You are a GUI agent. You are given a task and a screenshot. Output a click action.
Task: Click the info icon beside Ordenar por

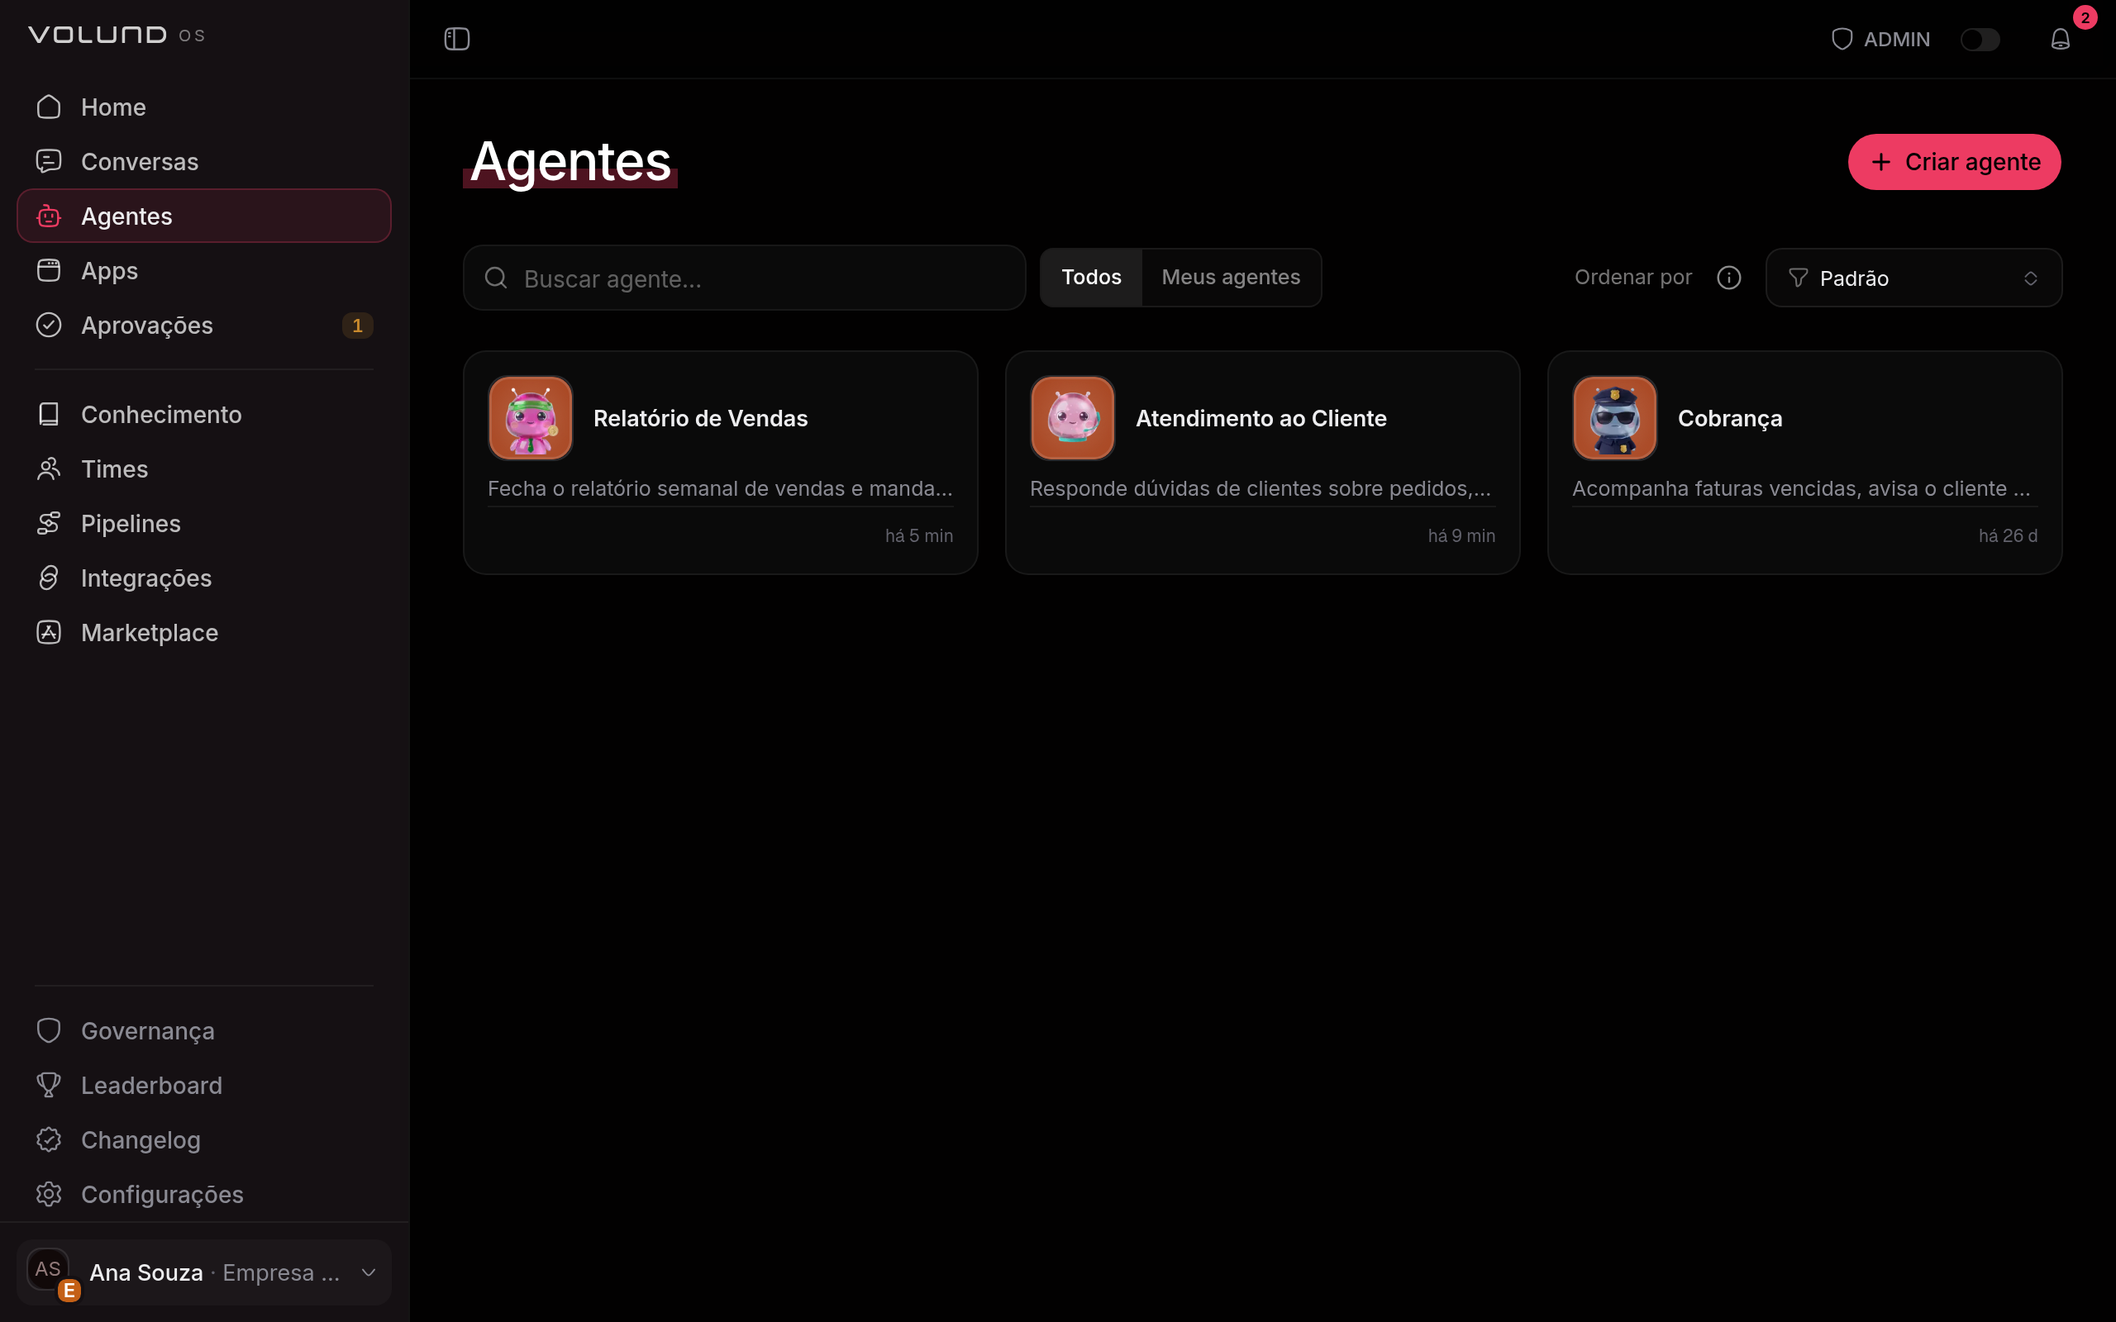click(x=1728, y=277)
